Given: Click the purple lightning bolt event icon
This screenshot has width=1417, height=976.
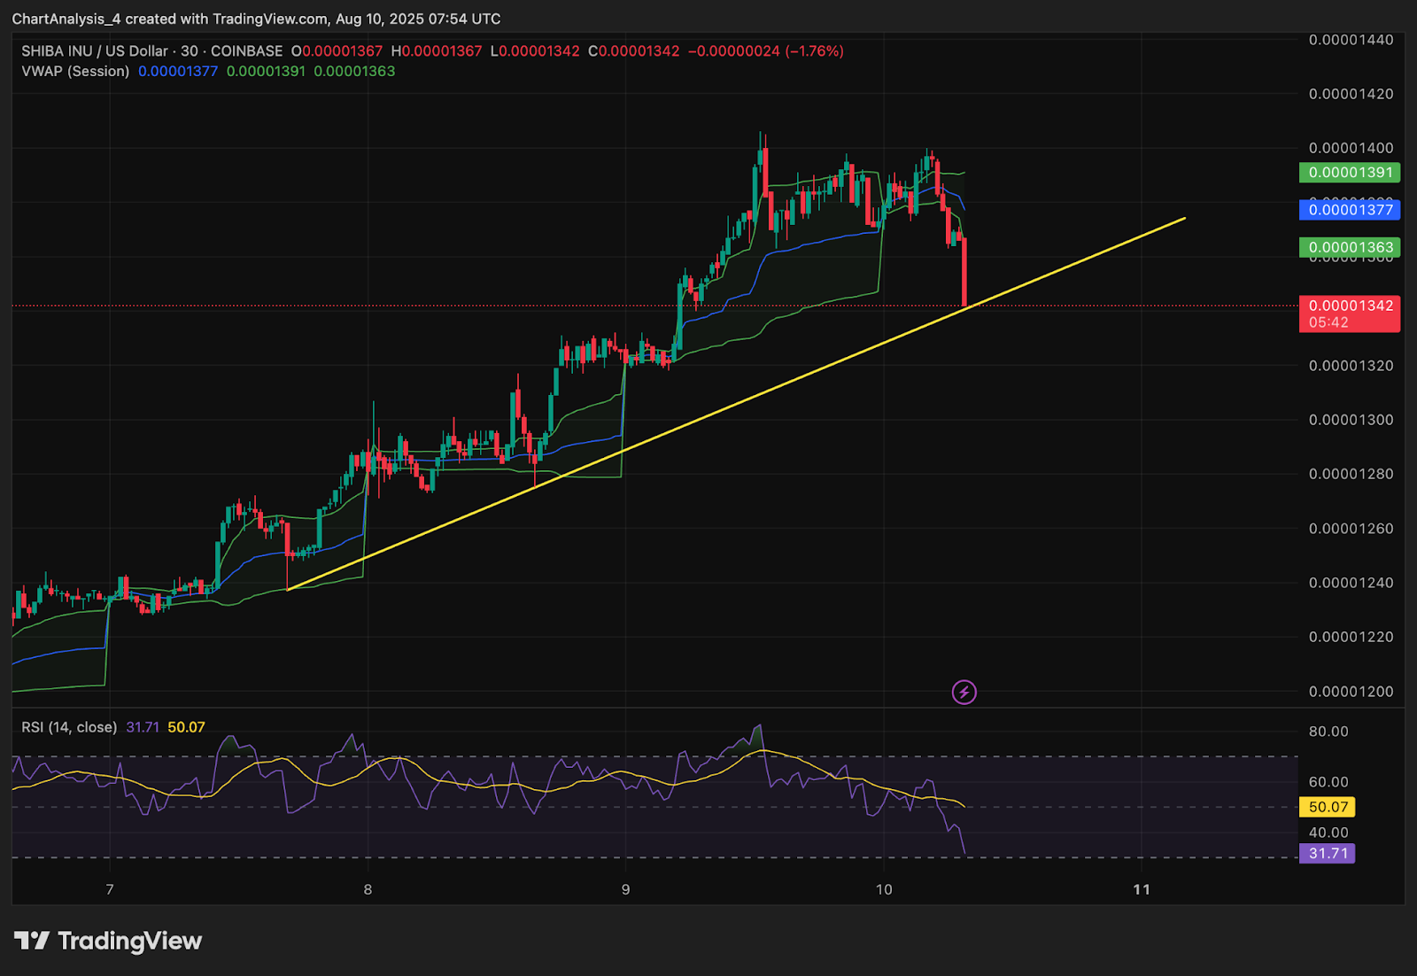Looking at the screenshot, I should [964, 692].
